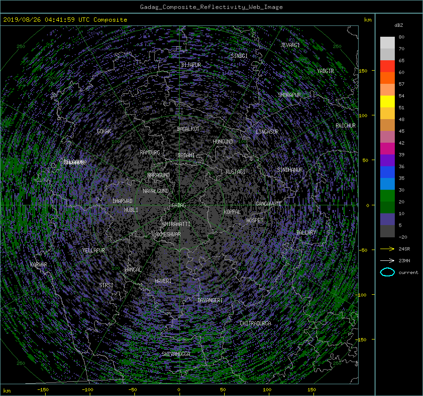Click the KUSTAGI city label
The image size is (423, 396).
[x=235, y=172]
